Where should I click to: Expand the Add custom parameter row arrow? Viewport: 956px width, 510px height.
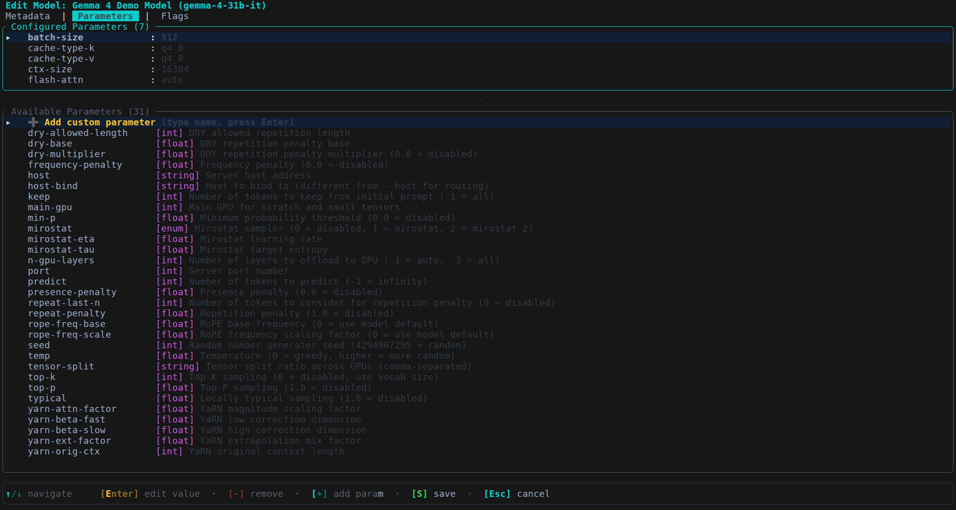[x=7, y=122]
